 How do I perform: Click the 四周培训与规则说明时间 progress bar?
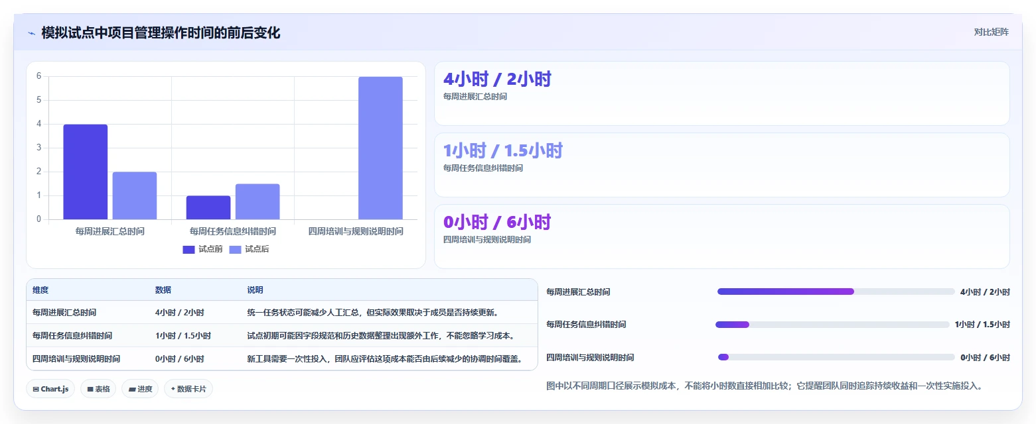tap(836, 357)
